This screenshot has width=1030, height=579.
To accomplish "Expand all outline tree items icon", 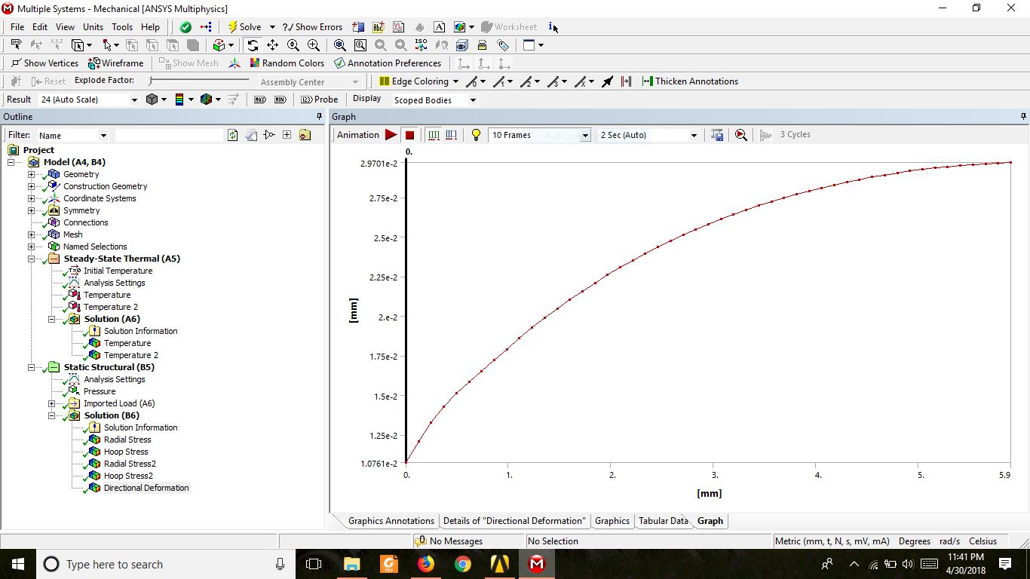I will coord(287,135).
